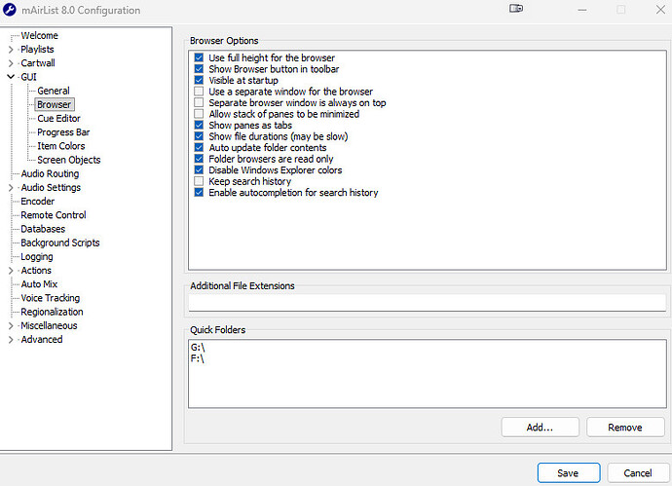Uncheck Show Browser button in toolbar

(x=199, y=68)
